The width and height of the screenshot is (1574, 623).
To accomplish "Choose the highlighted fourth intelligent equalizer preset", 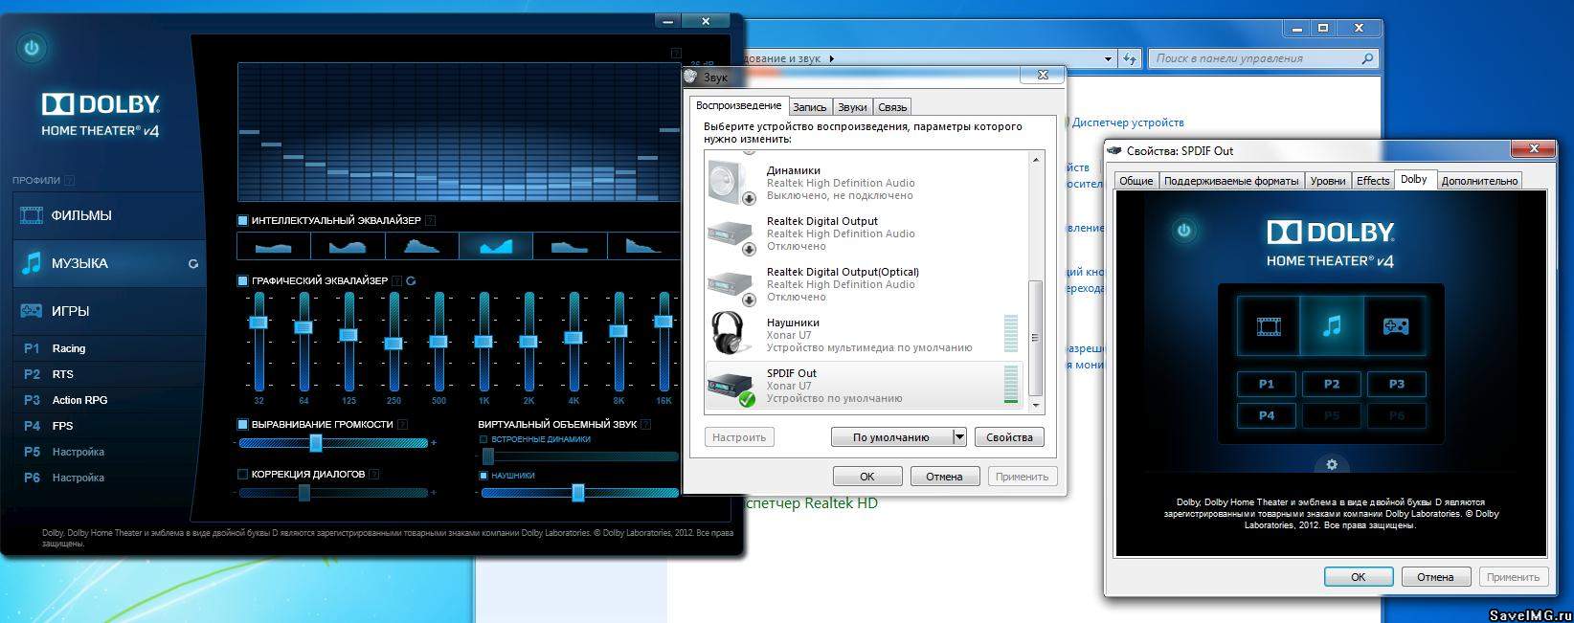I will tap(496, 246).
